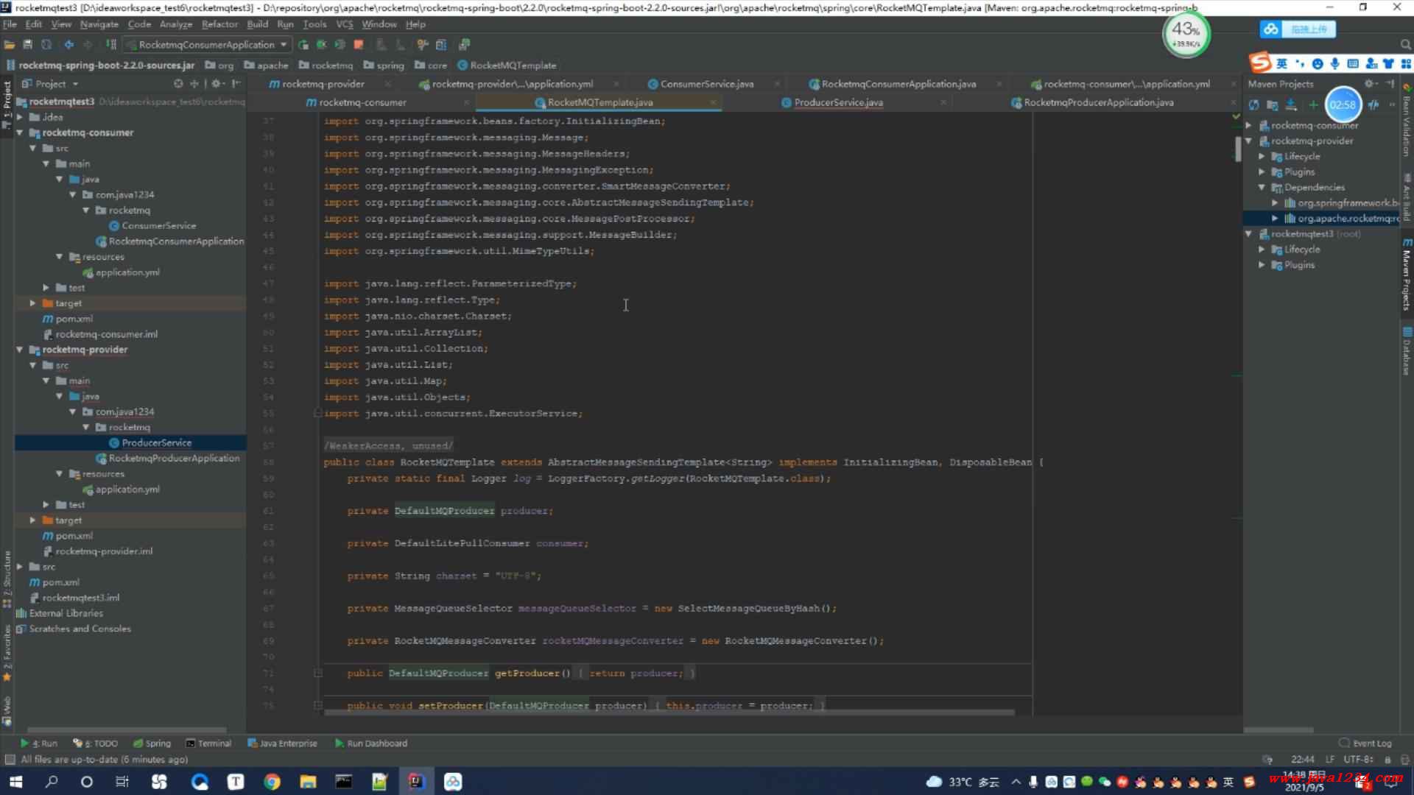This screenshot has width=1414, height=795.
Task: Click the Open file toolbar icon
Action: pyautogui.click(x=10, y=45)
